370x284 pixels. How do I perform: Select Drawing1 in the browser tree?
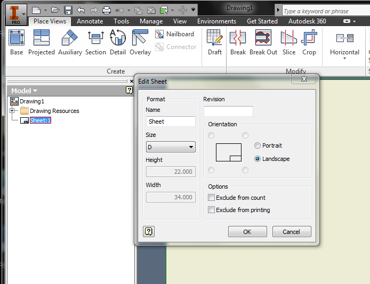pyautogui.click(x=32, y=101)
